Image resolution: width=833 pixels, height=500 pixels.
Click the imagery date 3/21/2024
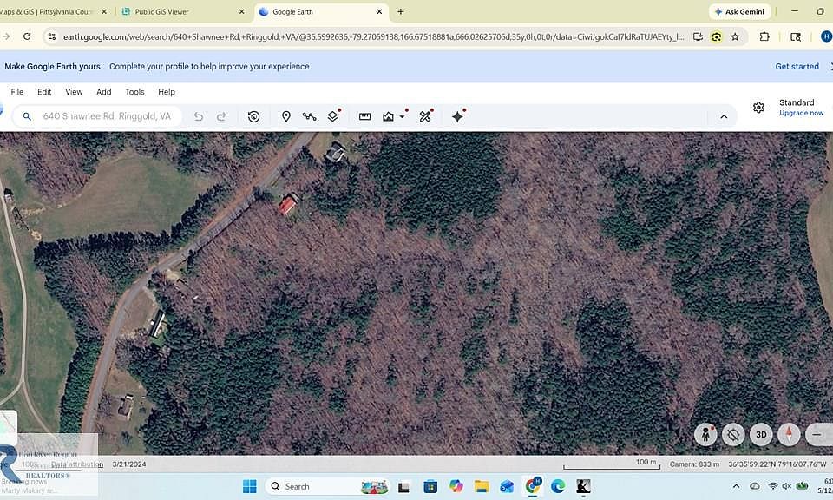(129, 464)
